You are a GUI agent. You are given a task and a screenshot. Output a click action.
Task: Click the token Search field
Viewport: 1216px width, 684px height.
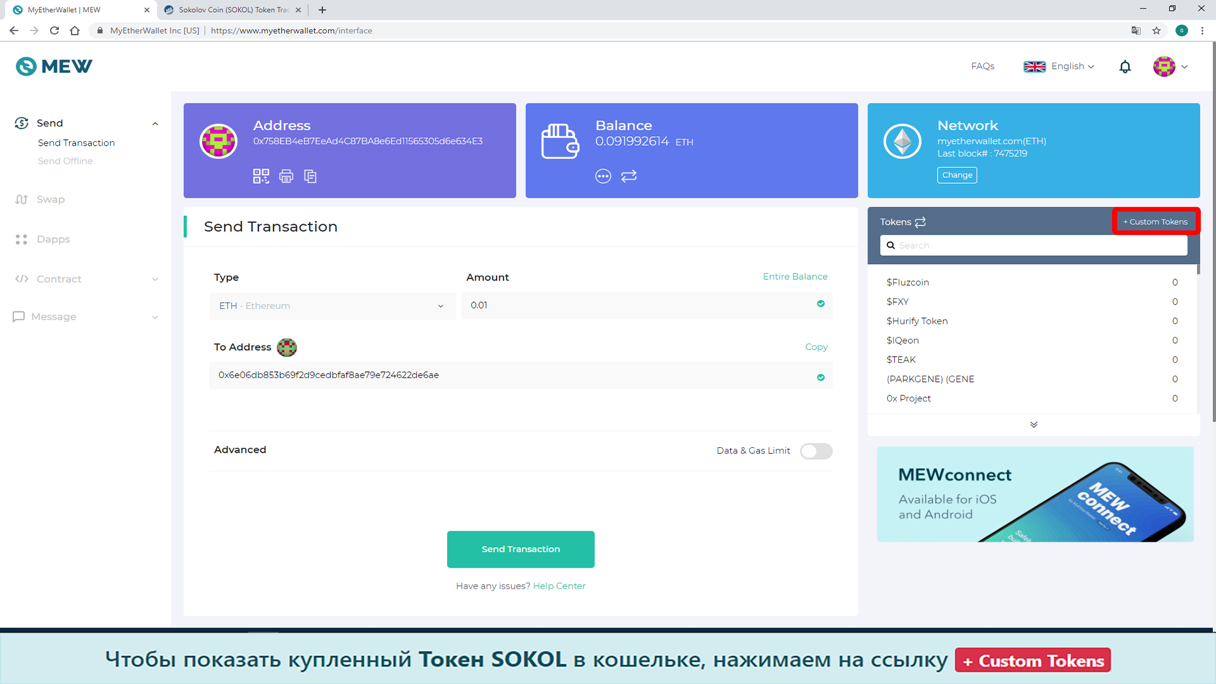point(1034,246)
